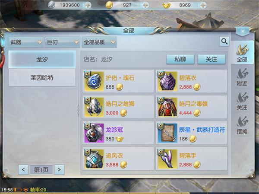Open the 摆摊 side tab
The width and height of the screenshot is (259, 194).
point(242,125)
